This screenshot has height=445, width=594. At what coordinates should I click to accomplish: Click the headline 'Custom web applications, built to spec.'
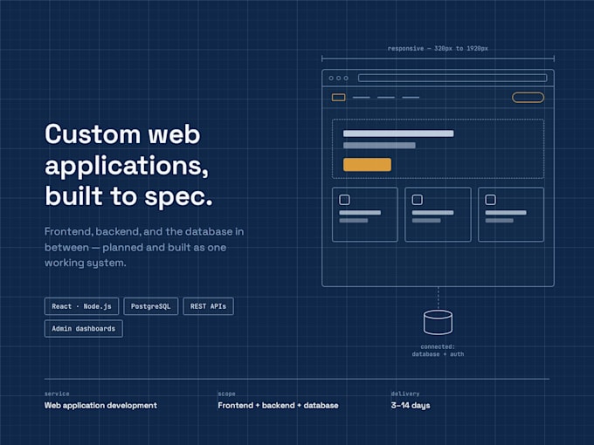(128, 166)
